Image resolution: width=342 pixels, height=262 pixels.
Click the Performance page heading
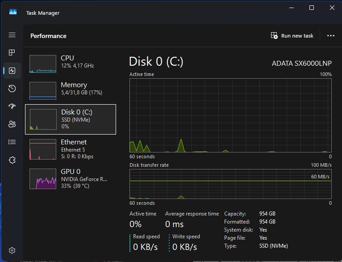(48, 36)
